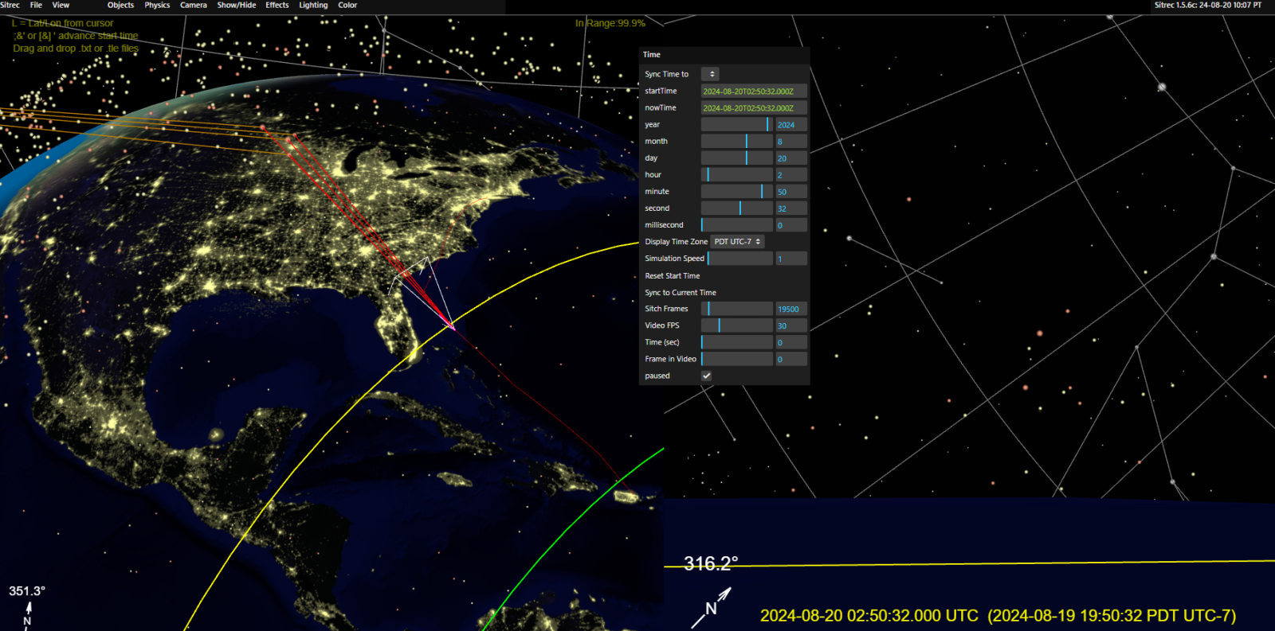Click the startTime input field
Image resolution: width=1275 pixels, height=631 pixels.
754,92
